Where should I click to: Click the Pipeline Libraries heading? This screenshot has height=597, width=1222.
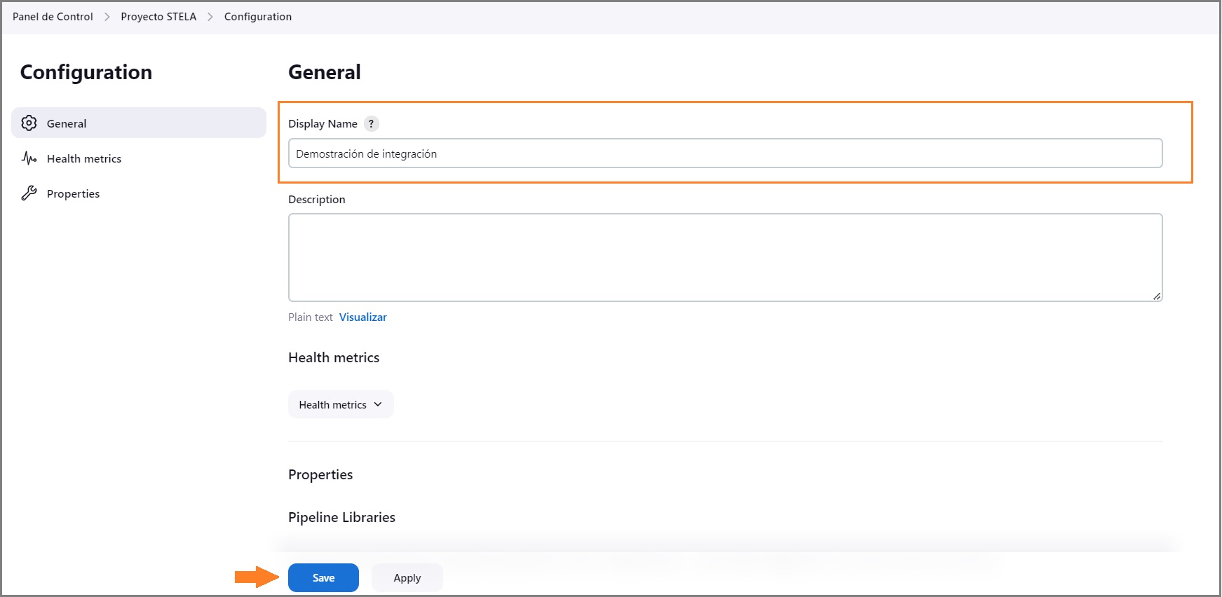click(341, 517)
